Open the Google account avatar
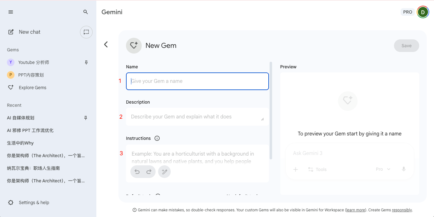Image resolution: width=434 pixels, height=217 pixels. [423, 12]
